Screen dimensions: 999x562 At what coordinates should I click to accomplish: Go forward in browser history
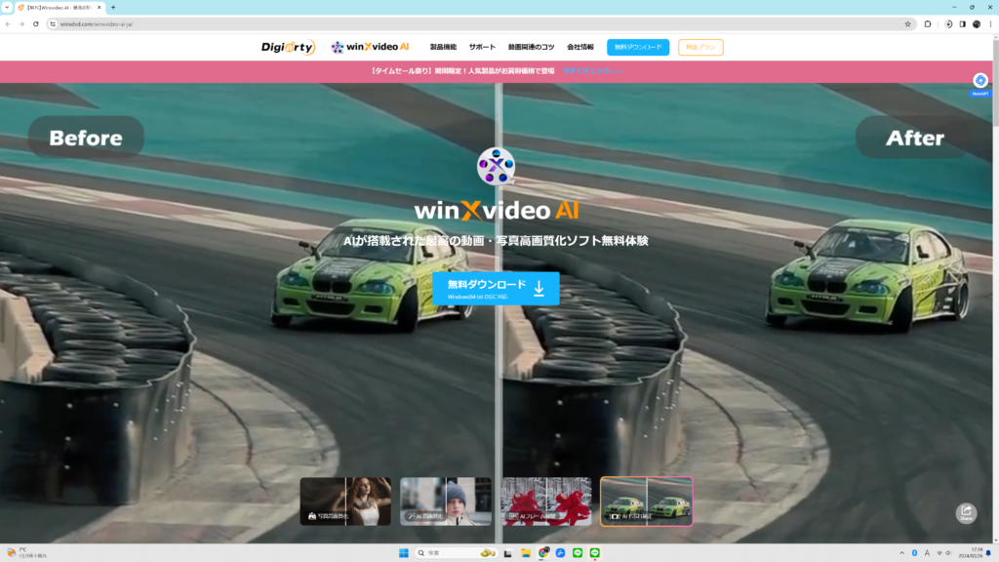[21, 24]
